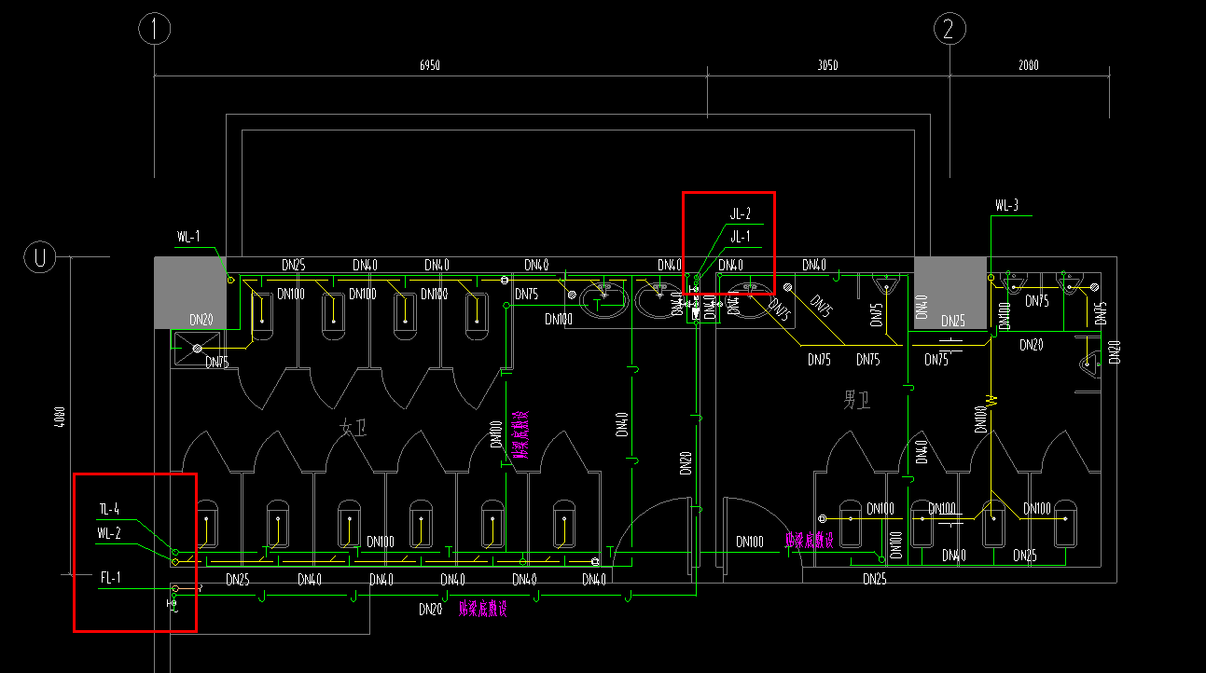This screenshot has height=673, width=1206.
Task: Click the JL-2 riser label
Action: coord(741,213)
